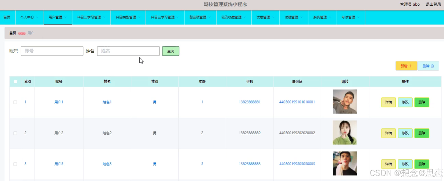
Task: Open the 科目类型管理 menu
Action: click(x=128, y=17)
